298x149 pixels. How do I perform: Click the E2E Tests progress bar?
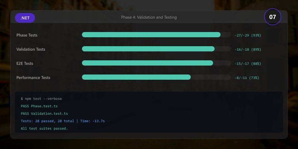pyautogui.click(x=156, y=63)
